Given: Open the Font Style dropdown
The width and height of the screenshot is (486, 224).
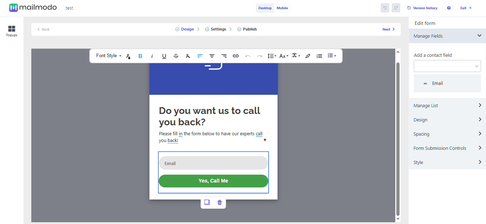Looking at the screenshot, I should click(109, 56).
